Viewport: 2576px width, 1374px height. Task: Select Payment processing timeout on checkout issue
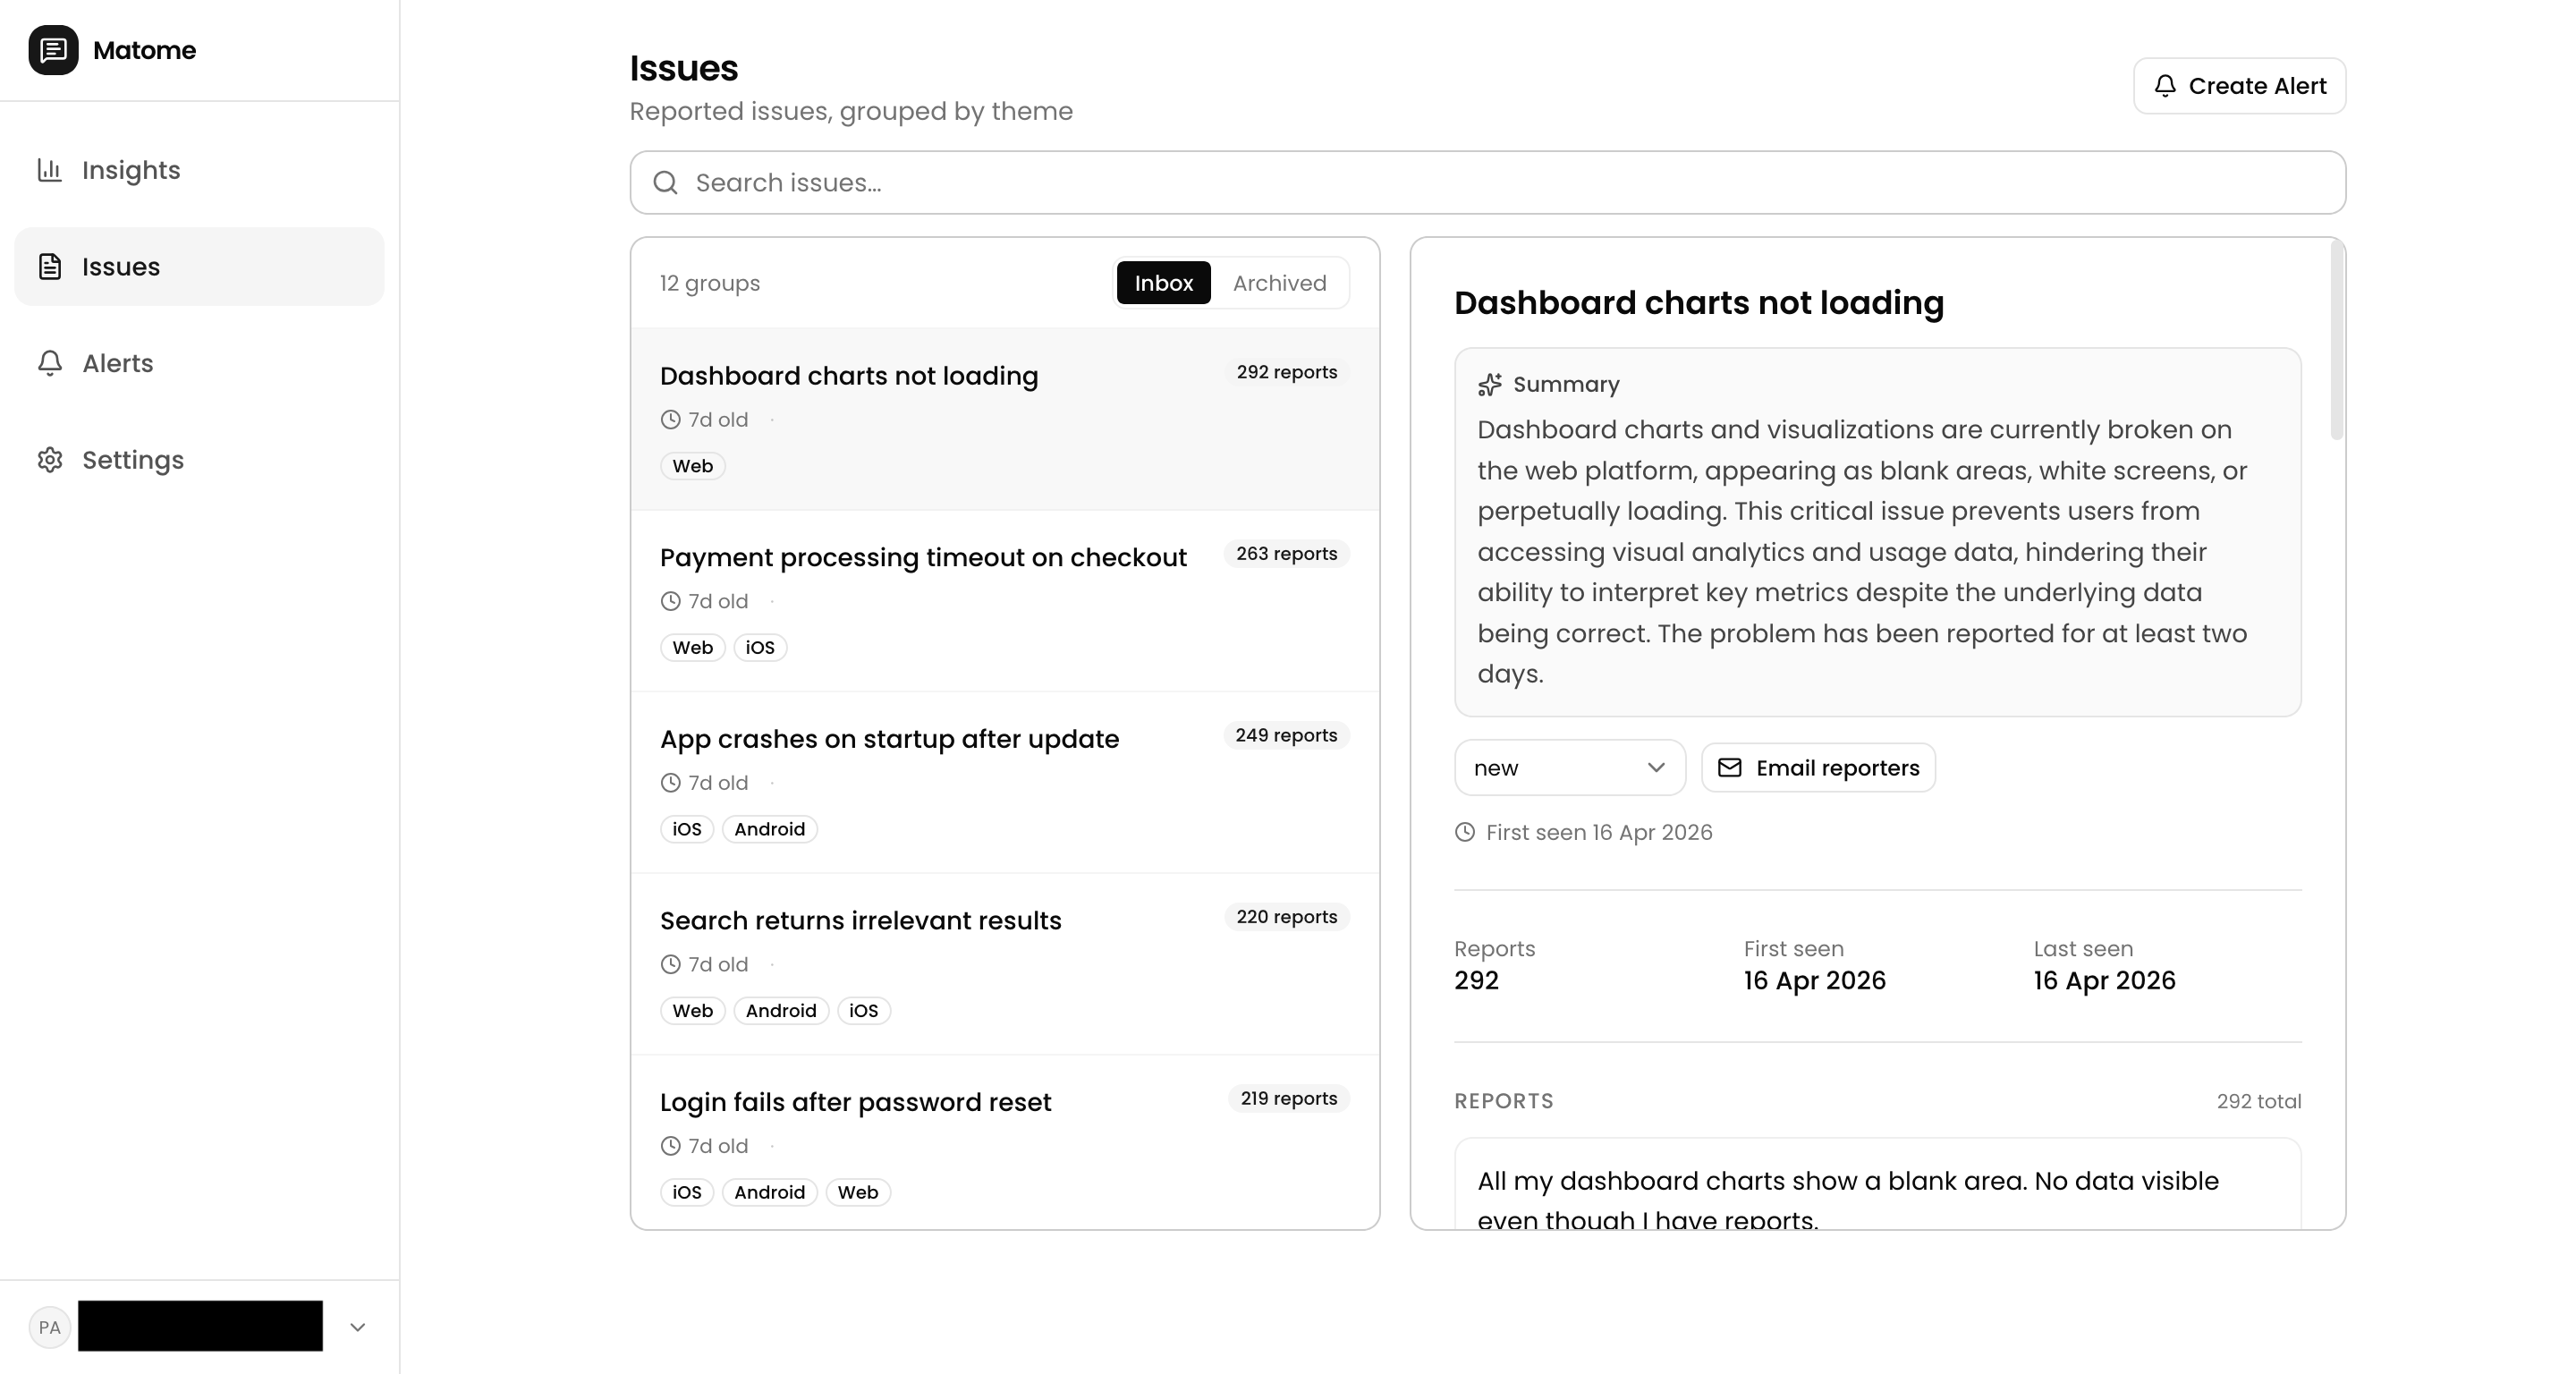point(1005,601)
